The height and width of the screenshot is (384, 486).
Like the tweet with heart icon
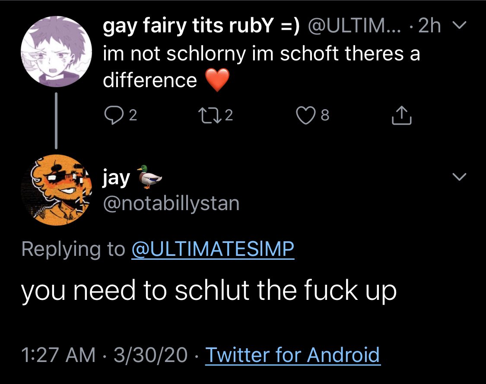tap(306, 115)
